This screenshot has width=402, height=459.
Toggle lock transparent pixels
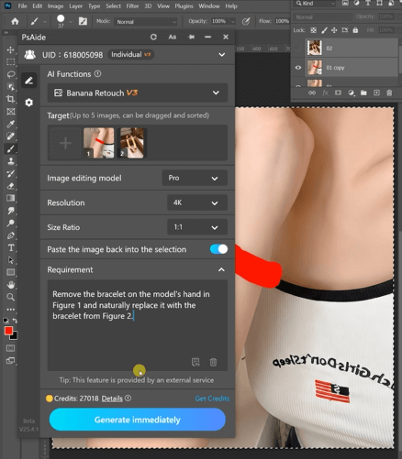coord(314,30)
